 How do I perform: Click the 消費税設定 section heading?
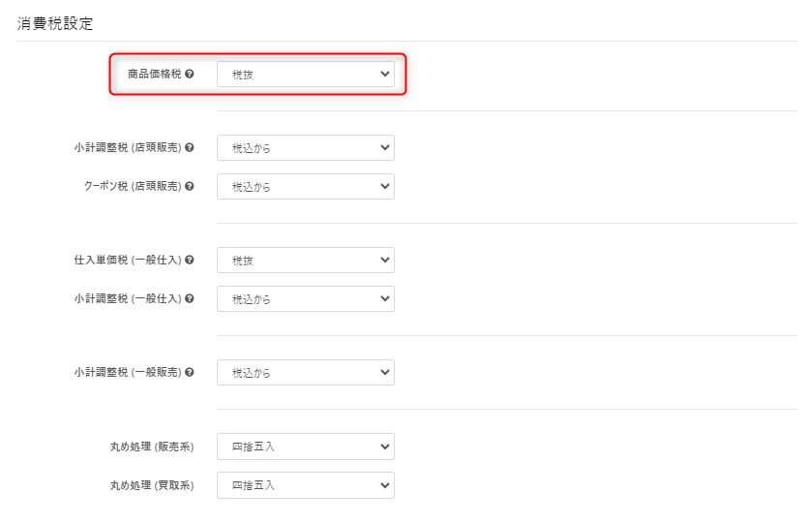pyautogui.click(x=55, y=23)
